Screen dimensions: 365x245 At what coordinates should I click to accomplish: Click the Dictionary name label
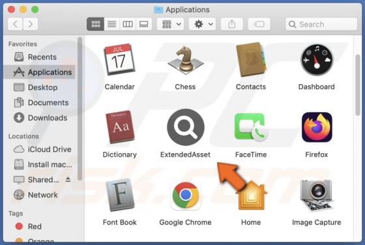tap(120, 154)
